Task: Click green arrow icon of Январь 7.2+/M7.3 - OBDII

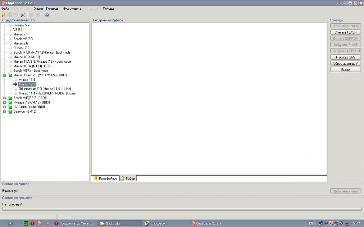Action: 10,102
